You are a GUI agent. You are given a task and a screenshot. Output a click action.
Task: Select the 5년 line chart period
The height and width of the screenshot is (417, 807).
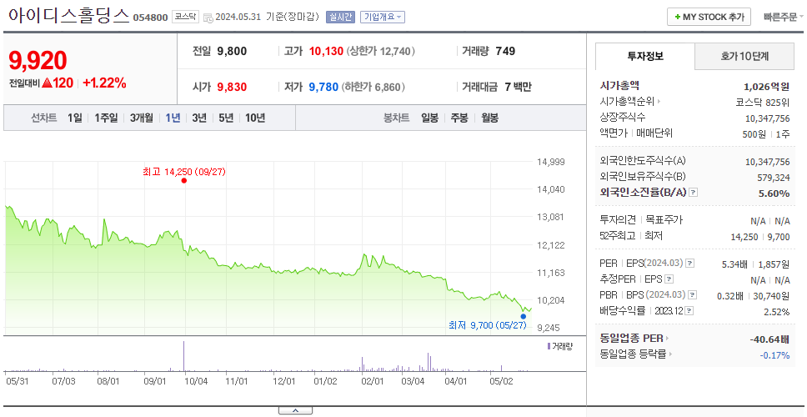click(x=226, y=118)
